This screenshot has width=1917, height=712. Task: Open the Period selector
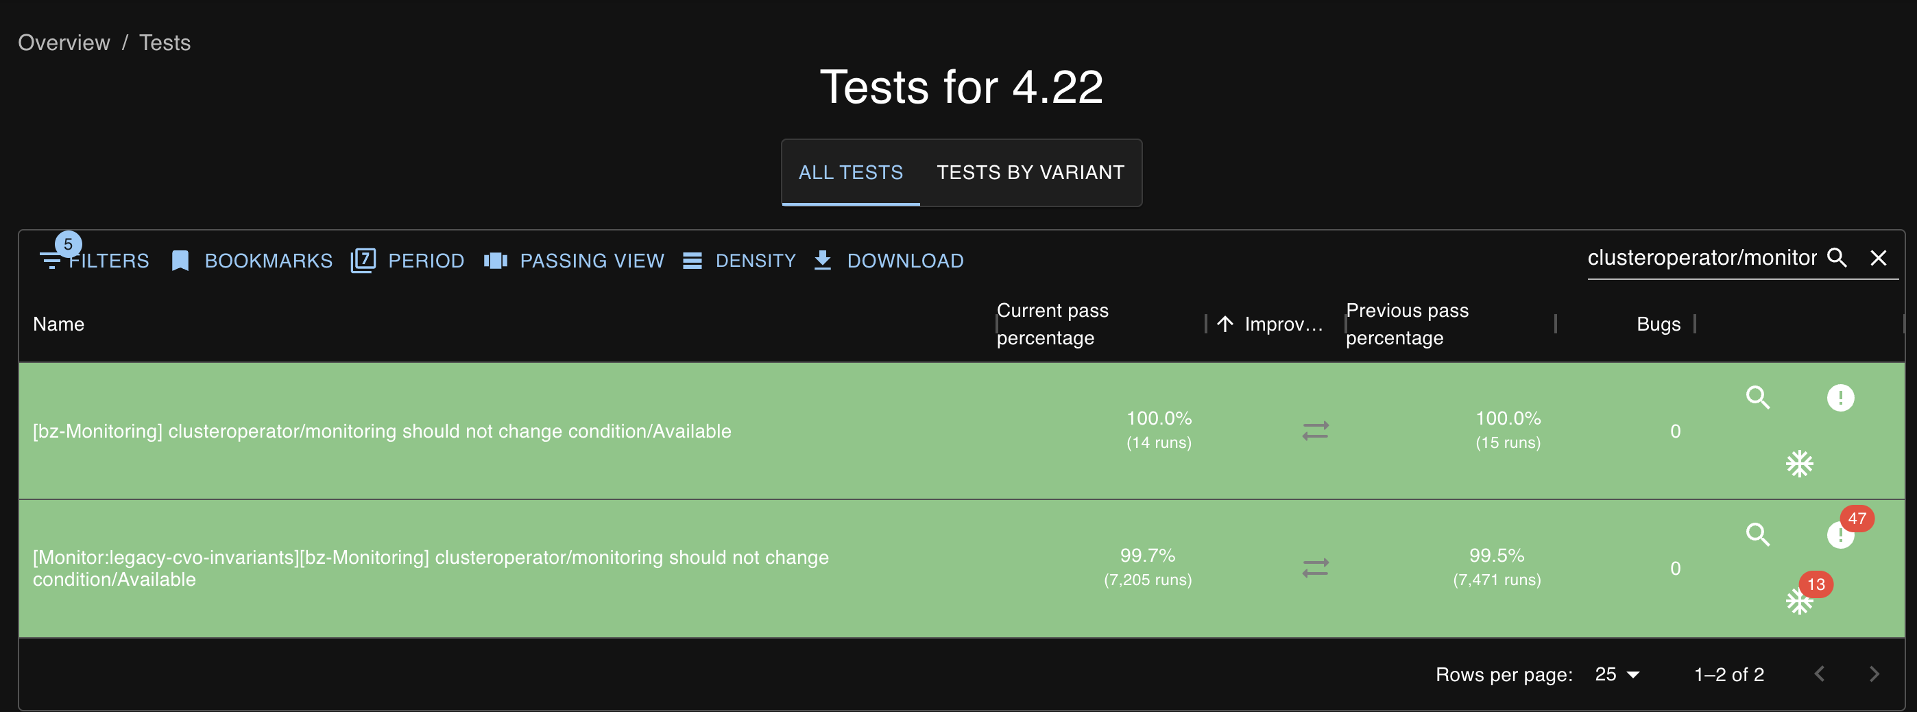click(407, 261)
